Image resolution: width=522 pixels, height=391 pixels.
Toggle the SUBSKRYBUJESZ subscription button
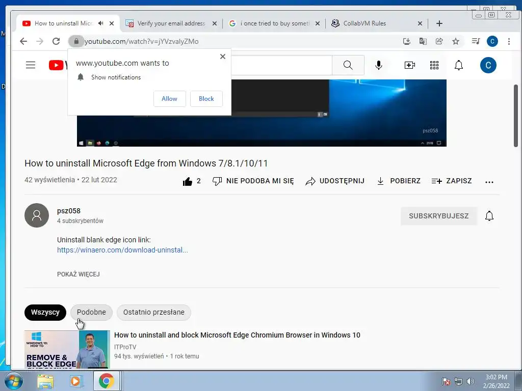[x=439, y=216]
